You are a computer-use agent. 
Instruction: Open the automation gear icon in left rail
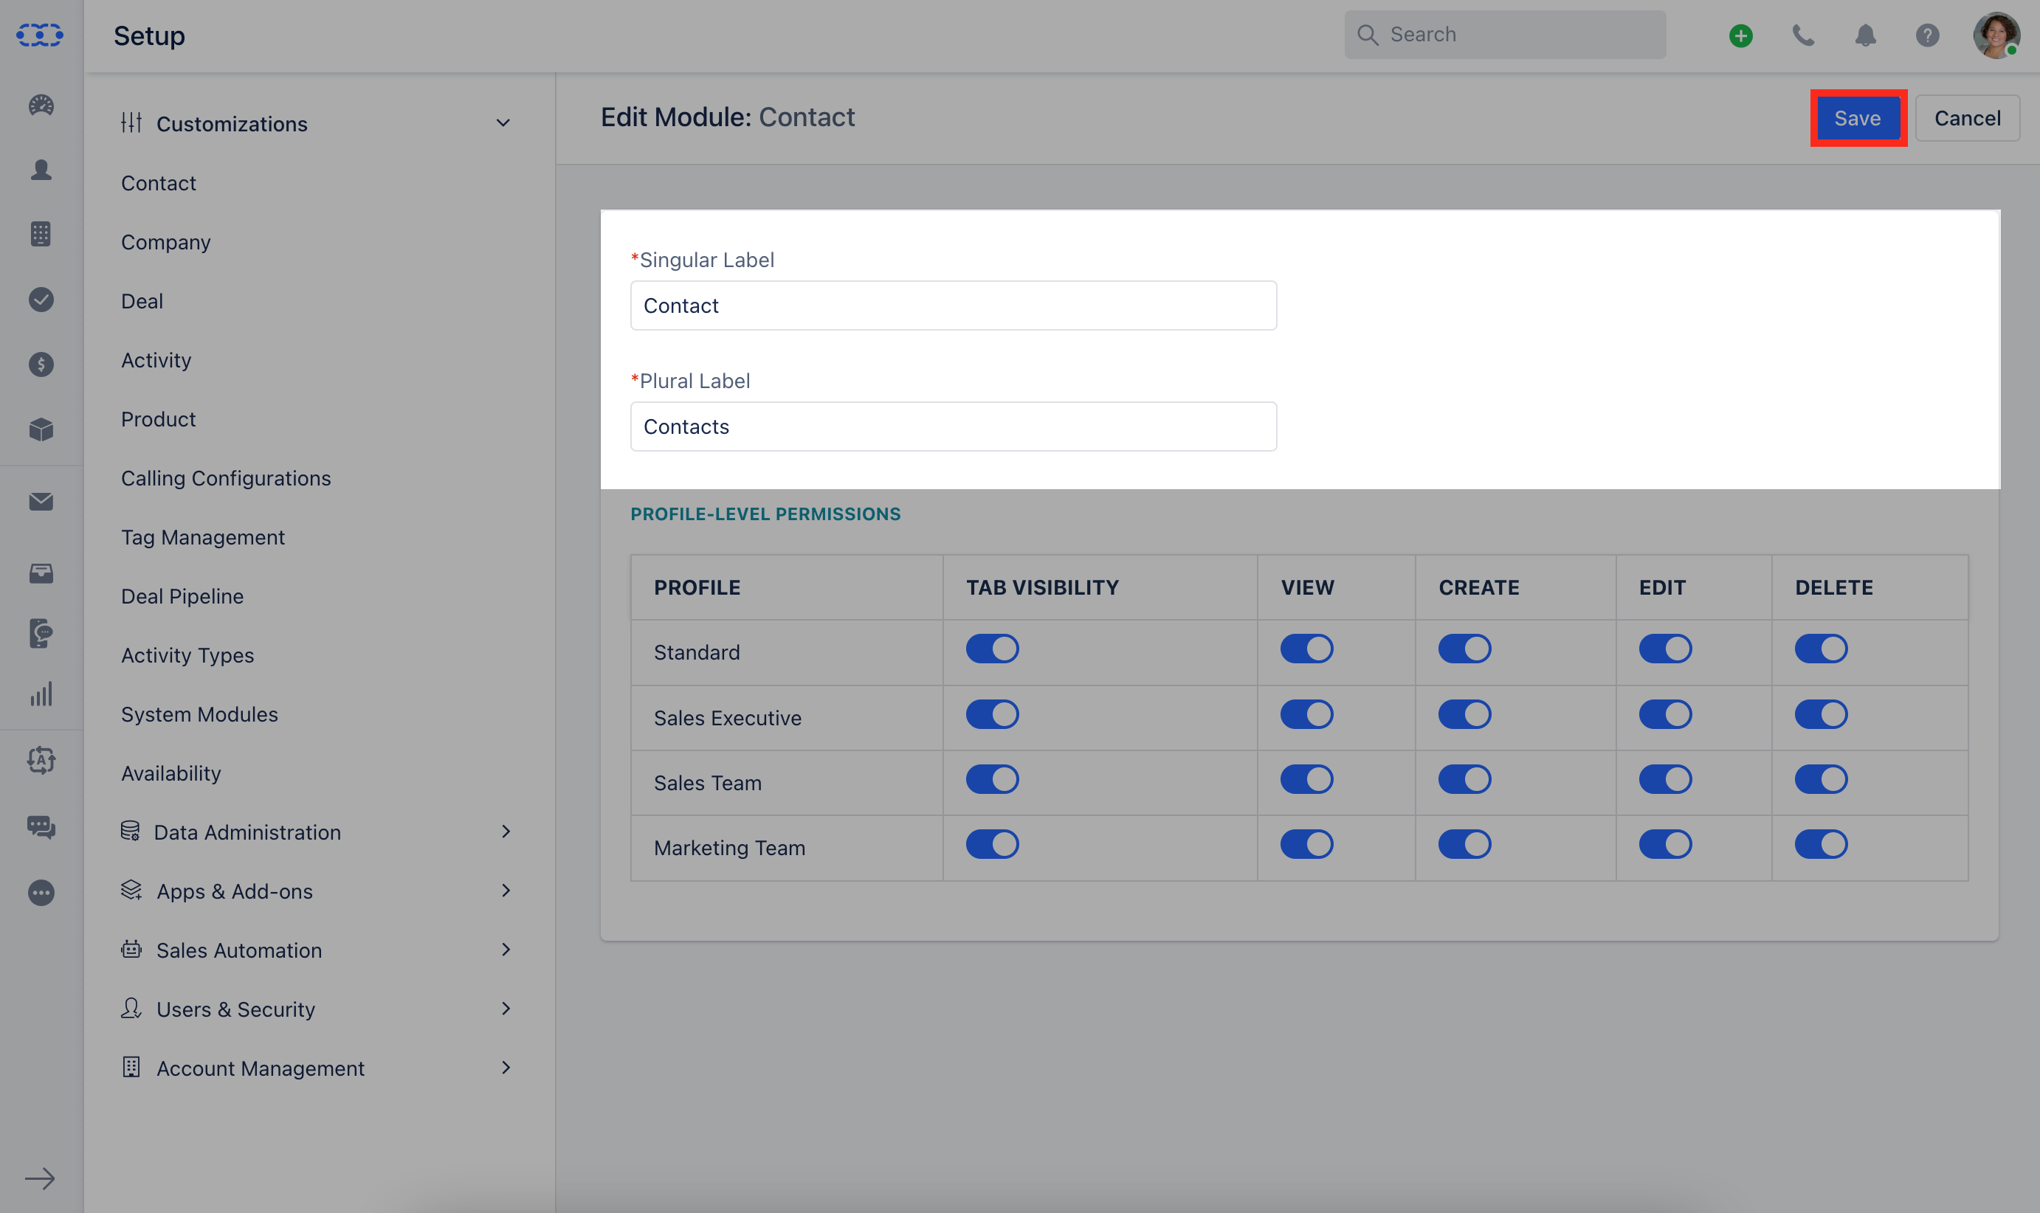click(41, 760)
